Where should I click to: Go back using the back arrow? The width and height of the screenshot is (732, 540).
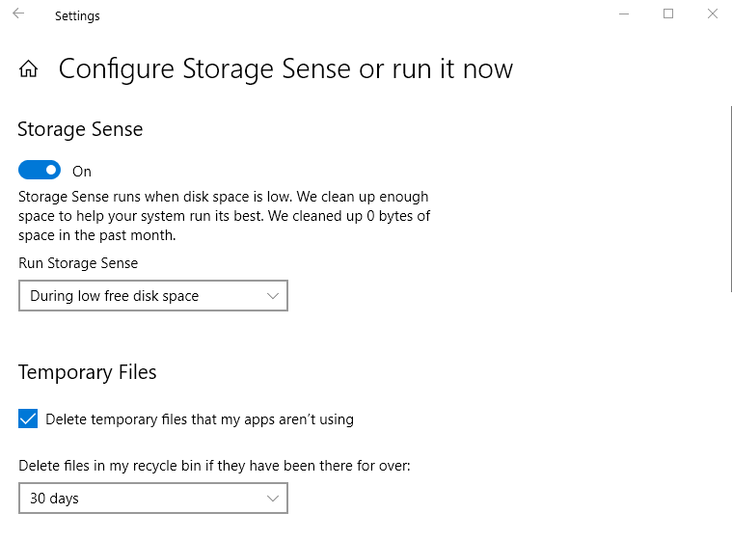[x=18, y=14]
